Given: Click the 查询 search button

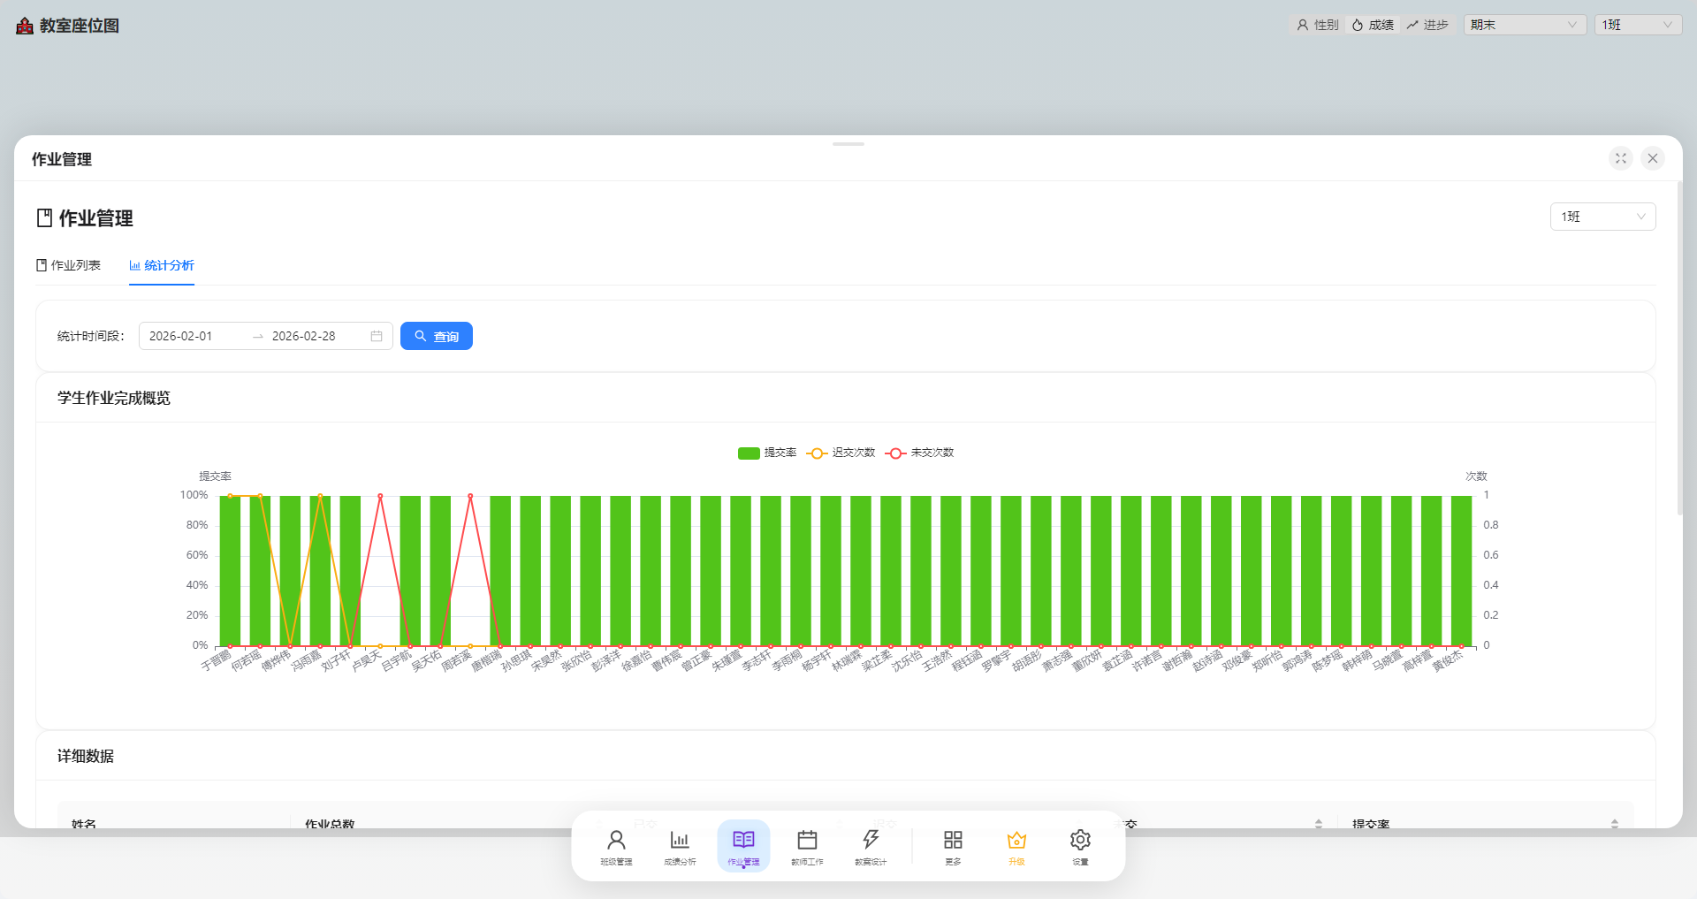Looking at the screenshot, I should pos(437,336).
